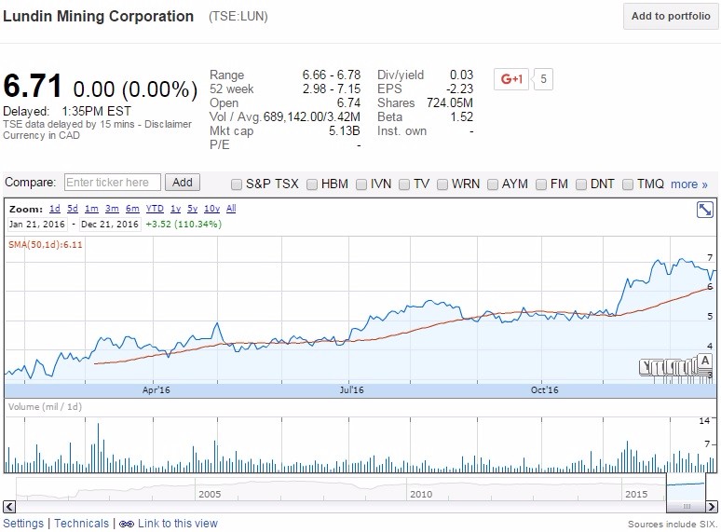Click the left scroll arrow of timeline

[9, 507]
